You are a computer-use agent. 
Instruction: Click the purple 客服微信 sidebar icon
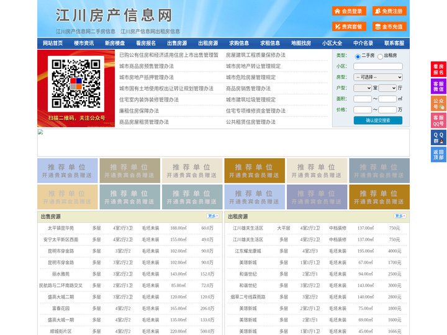coord(438,86)
